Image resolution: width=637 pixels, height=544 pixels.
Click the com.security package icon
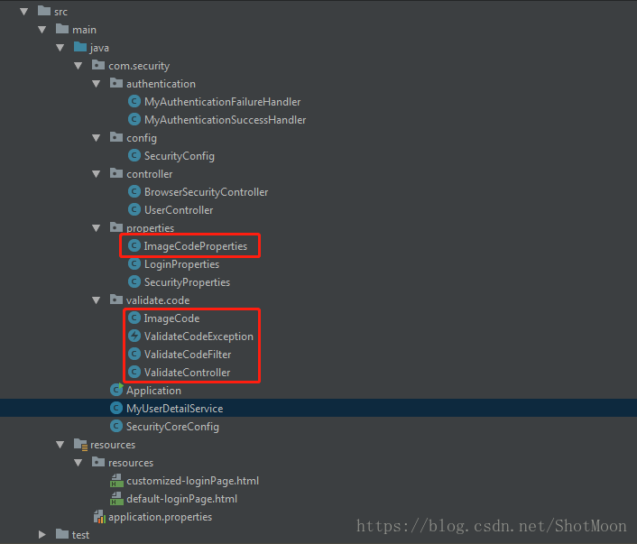click(98, 65)
